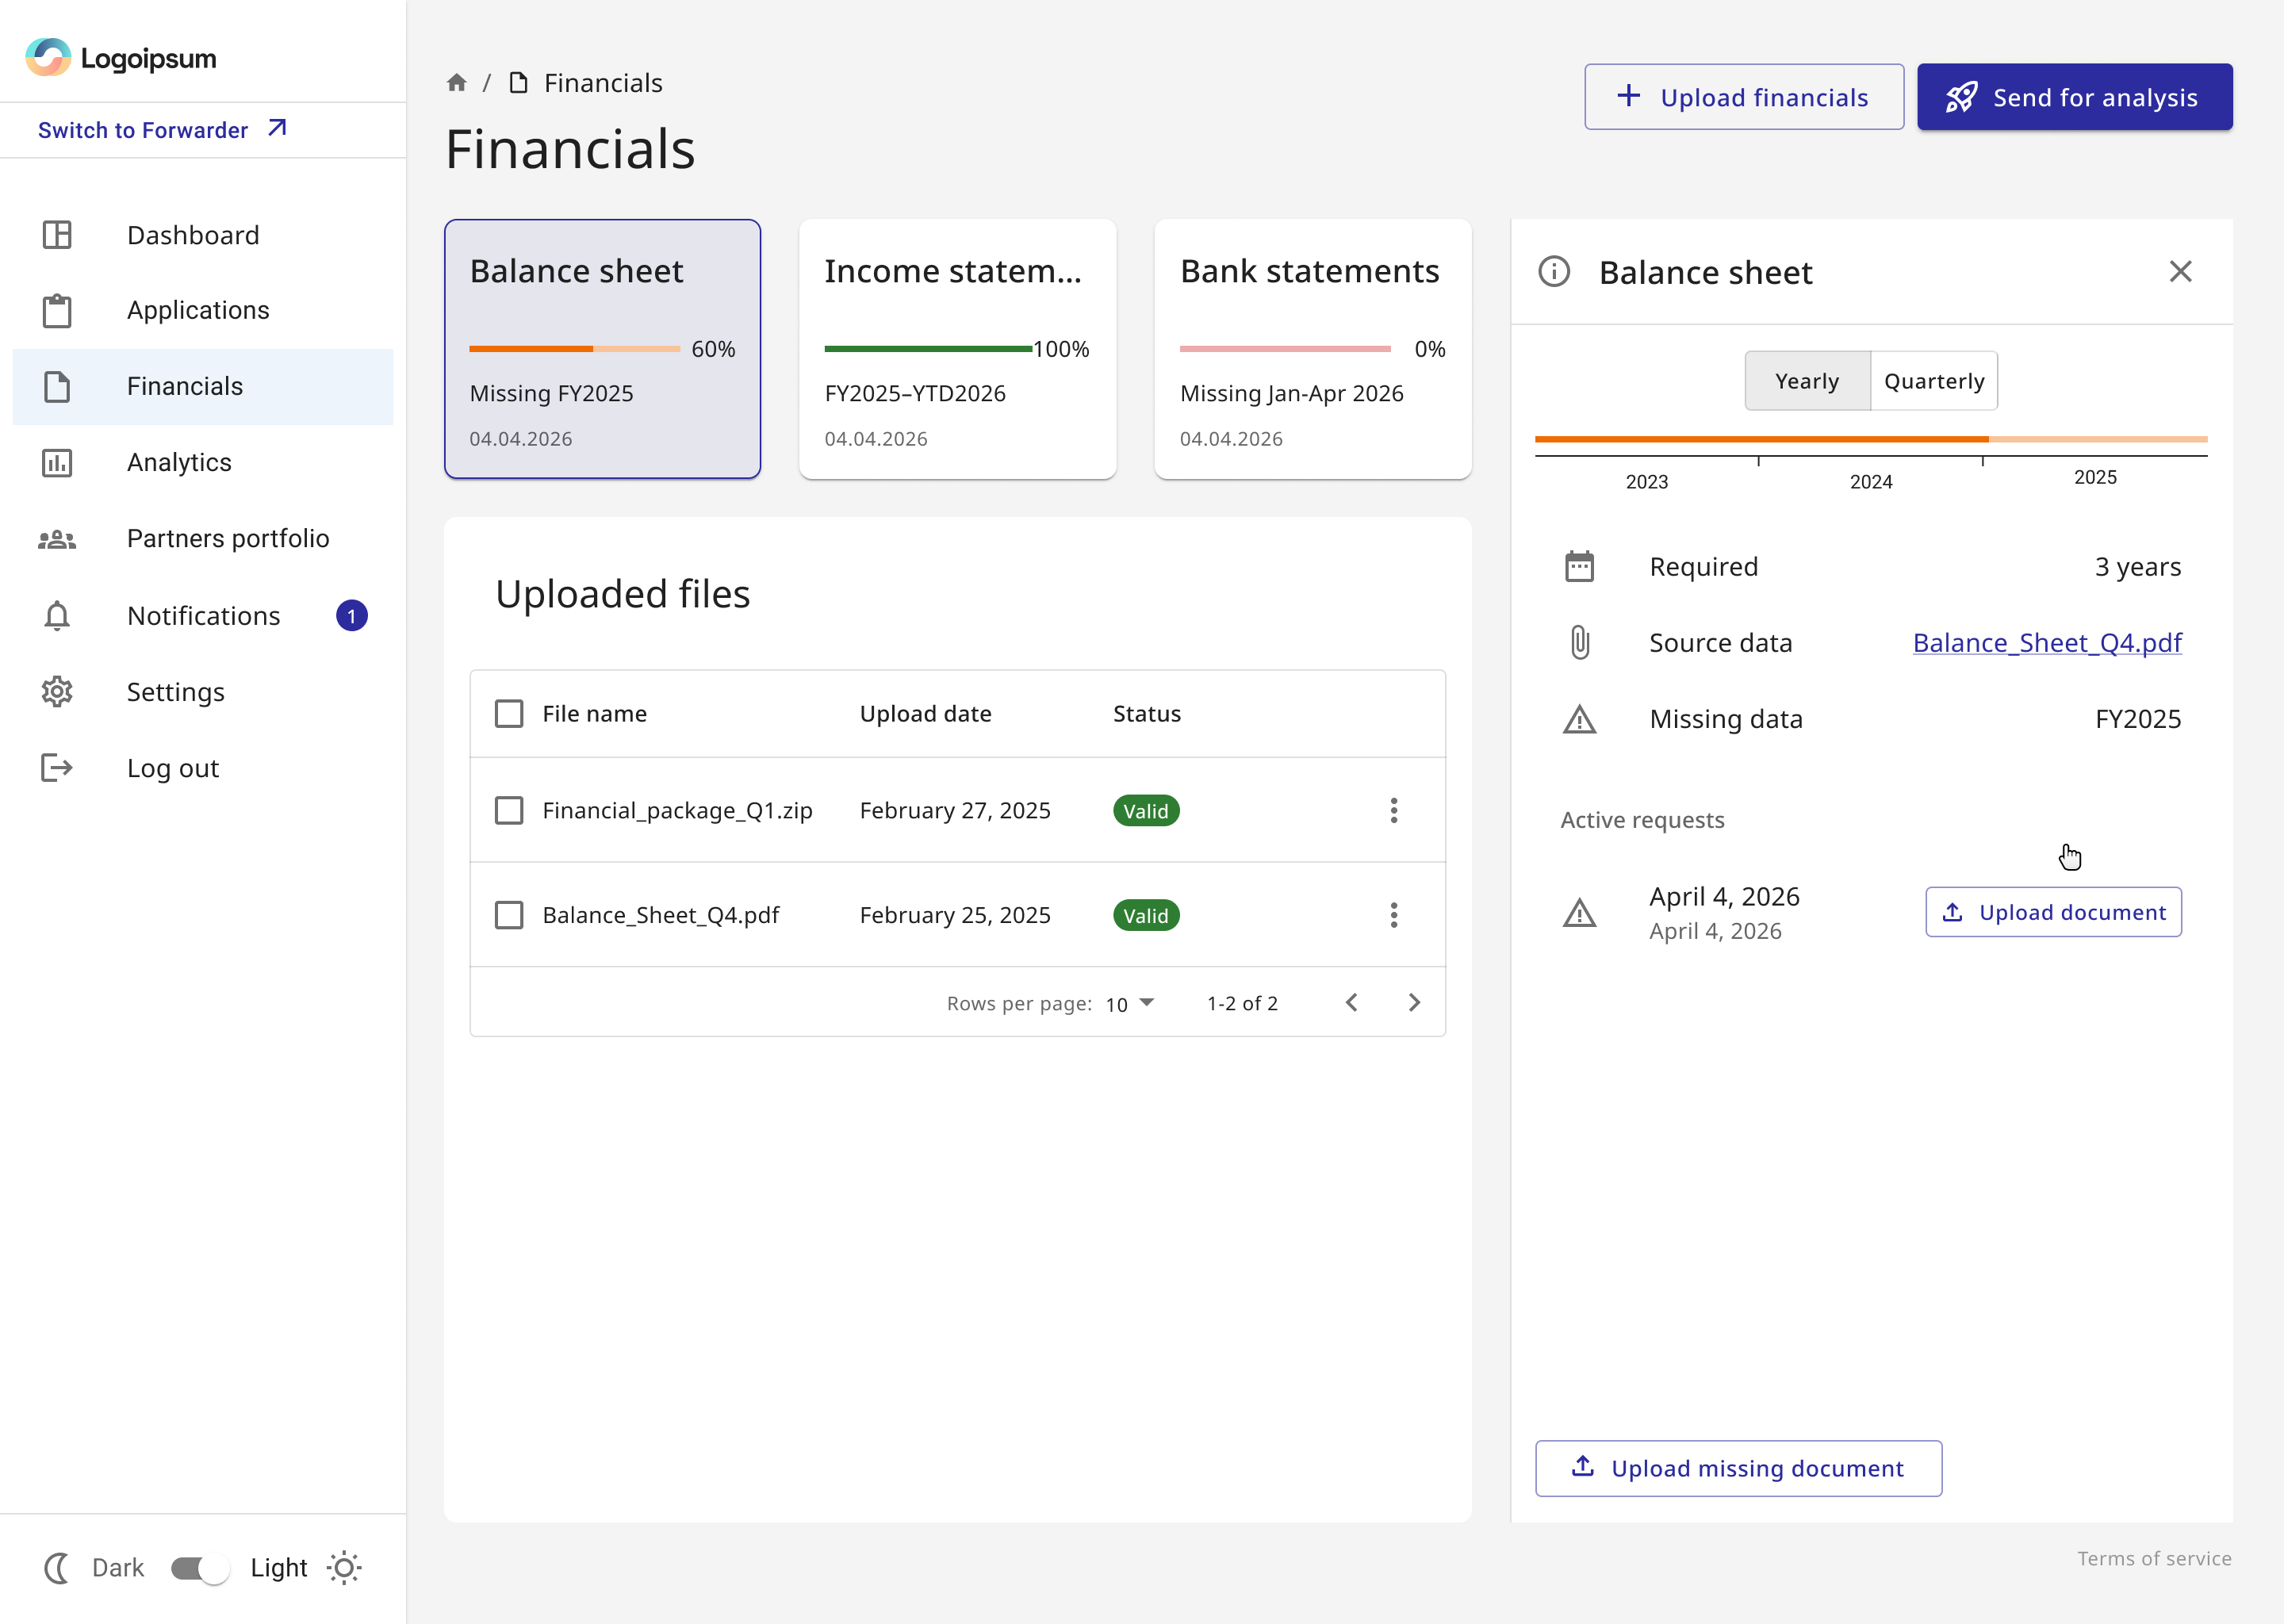Open the Balance_Sheet_Q4.pdf source data link
Screen dimensions: 2284x1624
[x=2047, y=642]
